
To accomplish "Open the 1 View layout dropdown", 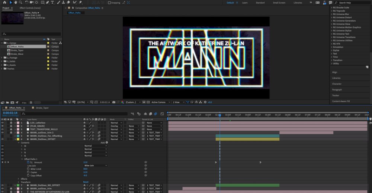I will point(179,102).
